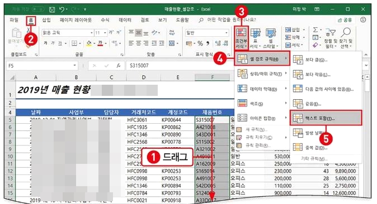Click the 표 서식 format as table button
The image size is (377, 204).
(x=255, y=38)
